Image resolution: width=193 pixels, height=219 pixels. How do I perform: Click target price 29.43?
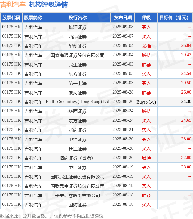tap(186, 55)
